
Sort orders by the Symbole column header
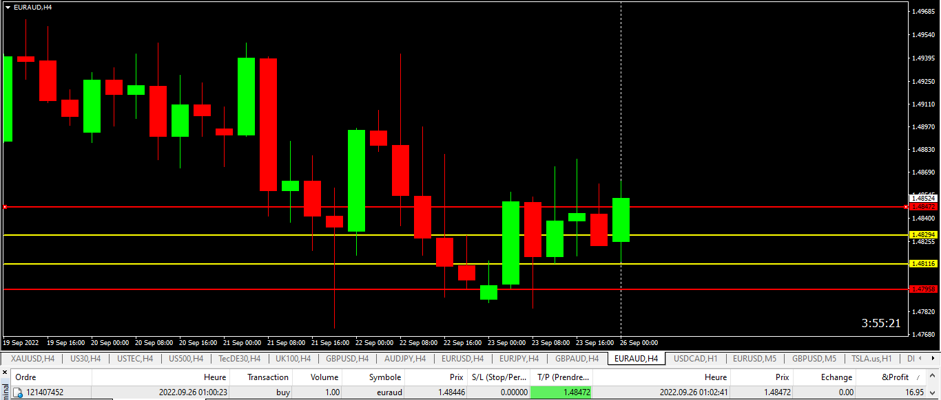pyautogui.click(x=384, y=377)
